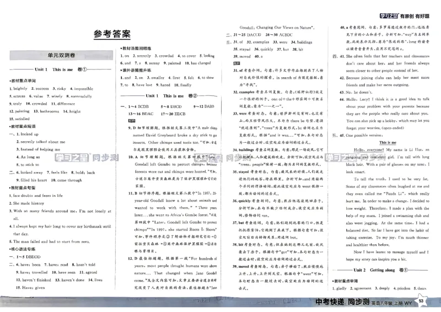Click the heading Unit 1 This is me 卷②
The width and height of the screenshot is (441, 312).
tap(171, 96)
